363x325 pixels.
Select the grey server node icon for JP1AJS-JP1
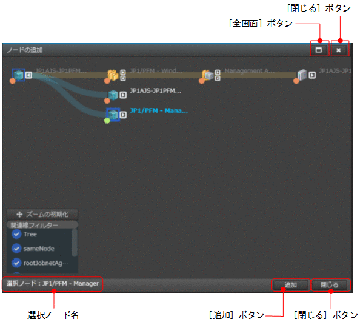coord(302,75)
